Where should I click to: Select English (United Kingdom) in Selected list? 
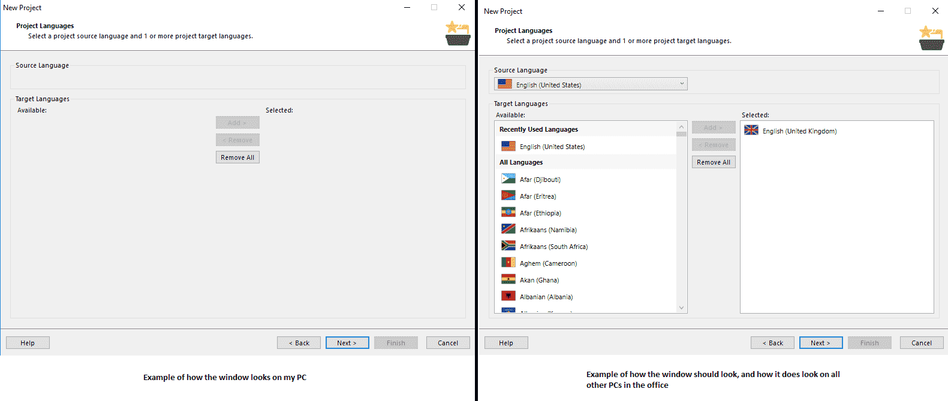click(799, 131)
